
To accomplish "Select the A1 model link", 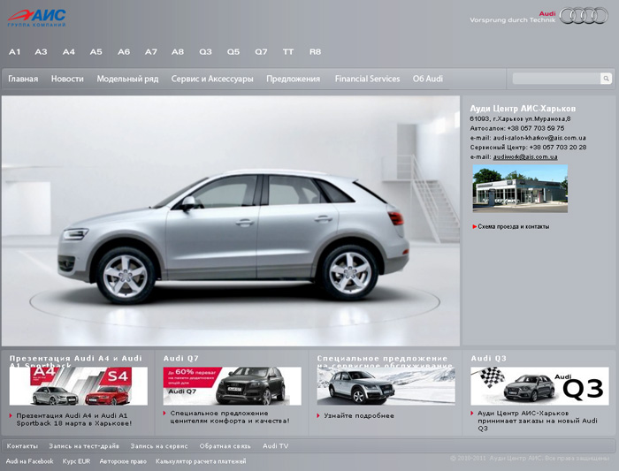I will click(x=15, y=51).
